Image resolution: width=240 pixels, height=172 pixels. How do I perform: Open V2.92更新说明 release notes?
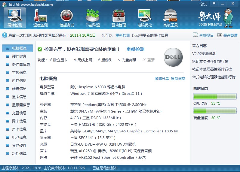[204, 54]
